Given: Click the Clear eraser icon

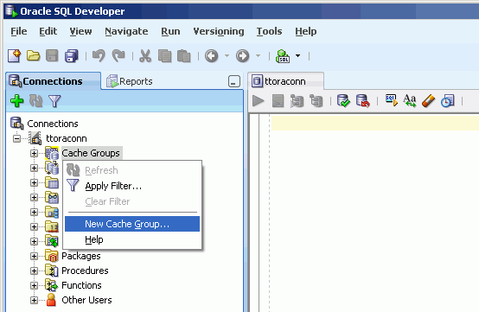Looking at the screenshot, I should click(x=428, y=101).
